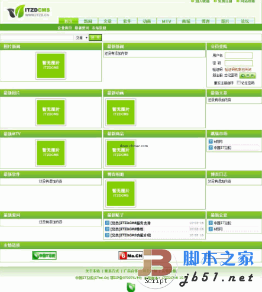Open the 市场信息 sub-navigation link

tap(99, 28)
